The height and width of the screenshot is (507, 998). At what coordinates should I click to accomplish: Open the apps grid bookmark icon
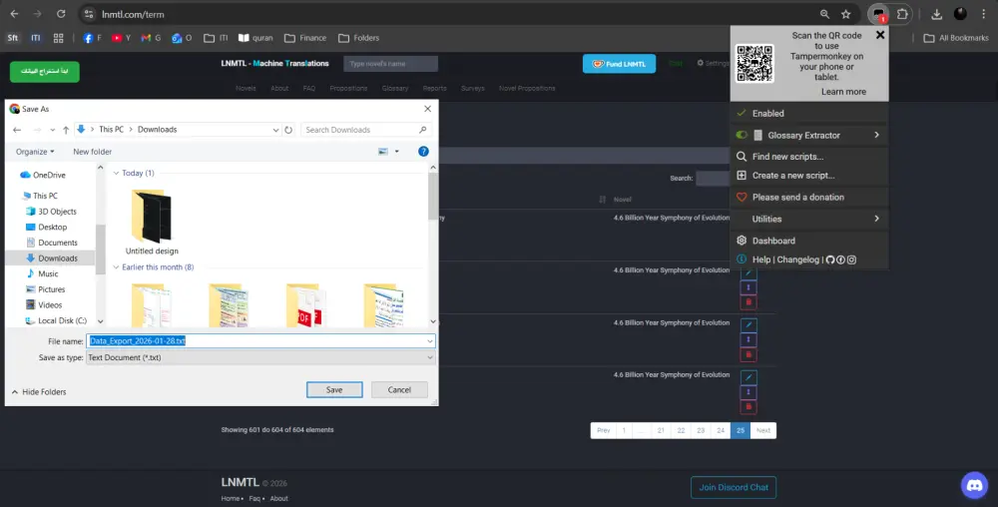coord(59,38)
